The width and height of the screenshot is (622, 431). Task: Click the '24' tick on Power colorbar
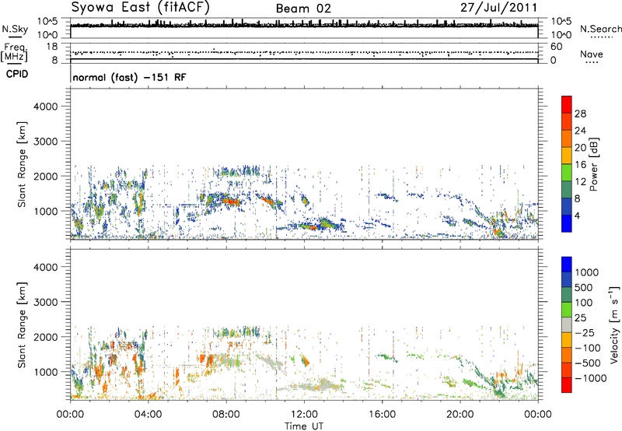point(580,131)
